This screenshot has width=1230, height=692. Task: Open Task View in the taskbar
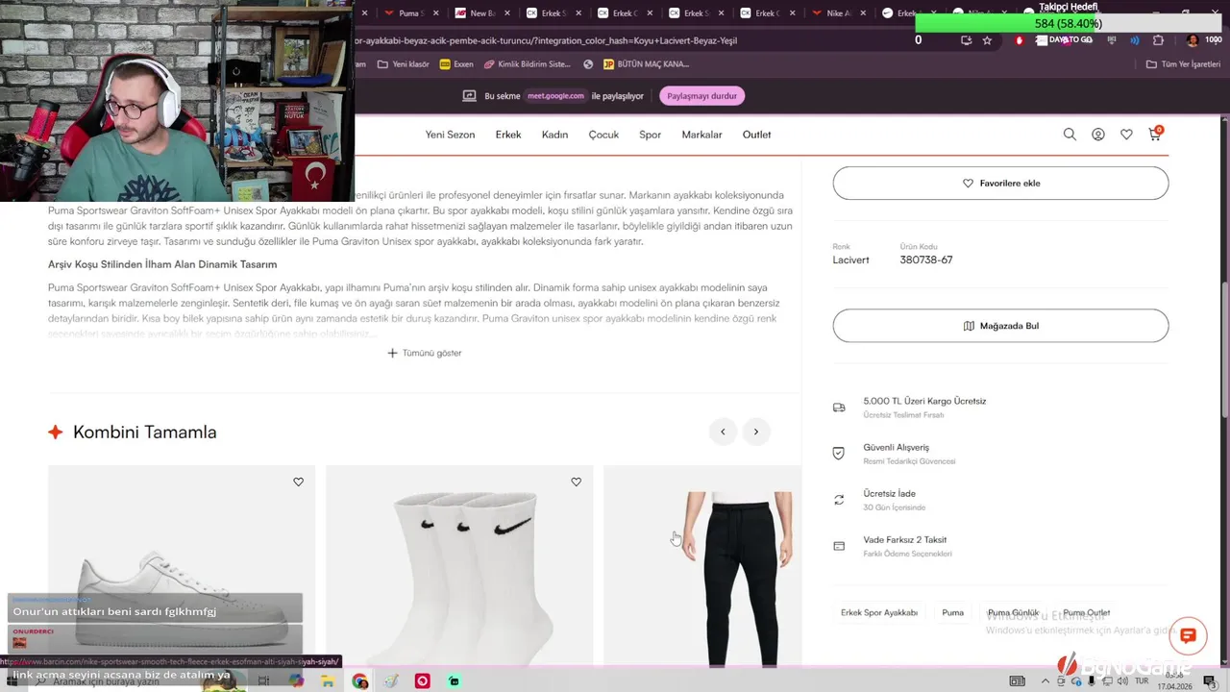(264, 681)
